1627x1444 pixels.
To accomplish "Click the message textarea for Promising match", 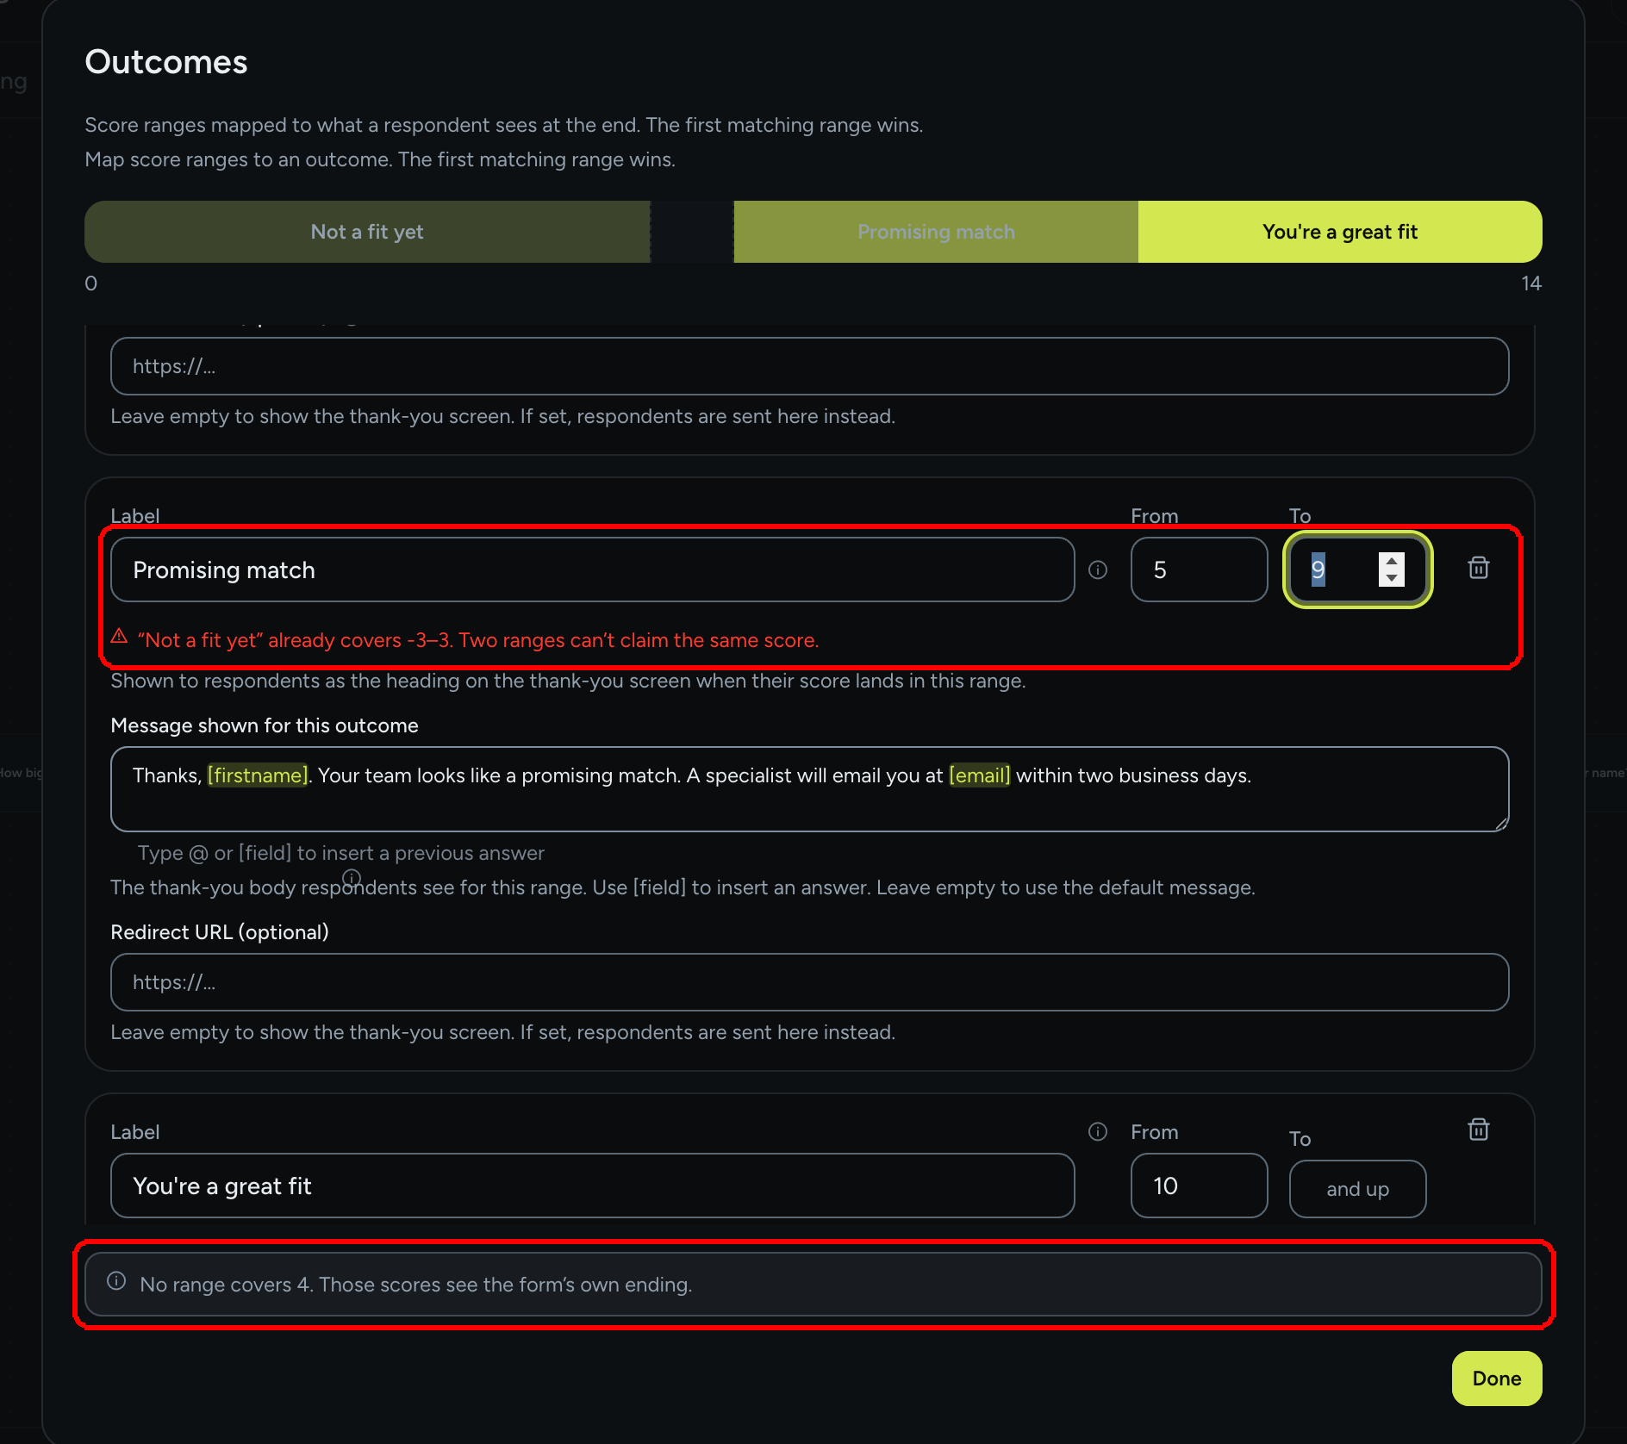I will point(810,789).
